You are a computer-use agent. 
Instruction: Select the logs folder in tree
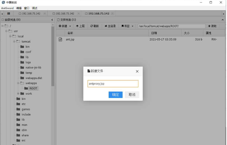[x=28, y=62]
